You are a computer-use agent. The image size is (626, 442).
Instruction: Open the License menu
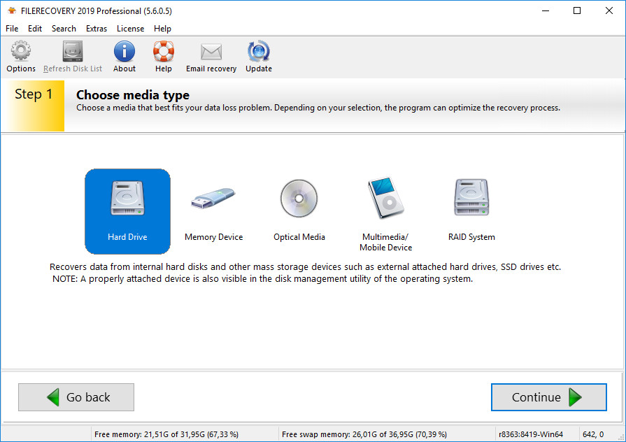(x=130, y=29)
